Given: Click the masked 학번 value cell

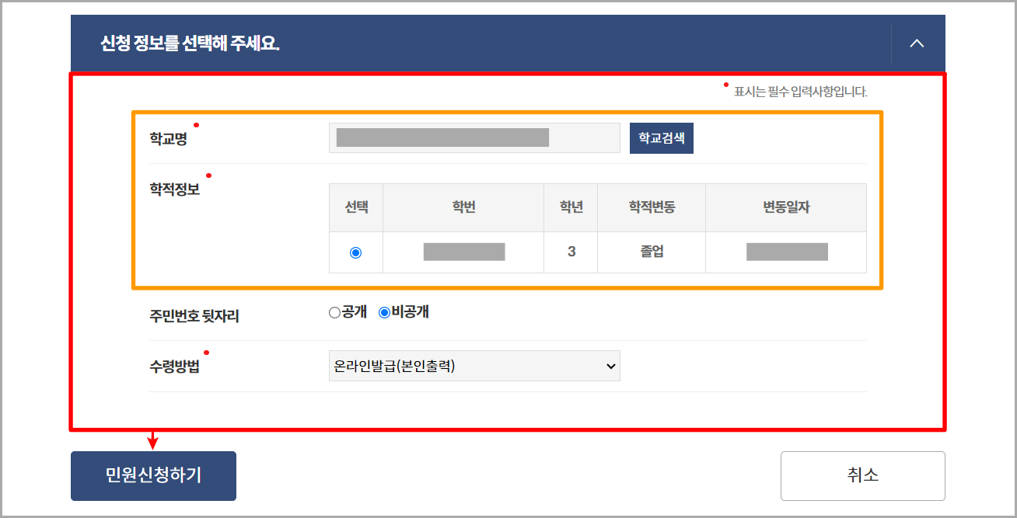Looking at the screenshot, I should [463, 252].
